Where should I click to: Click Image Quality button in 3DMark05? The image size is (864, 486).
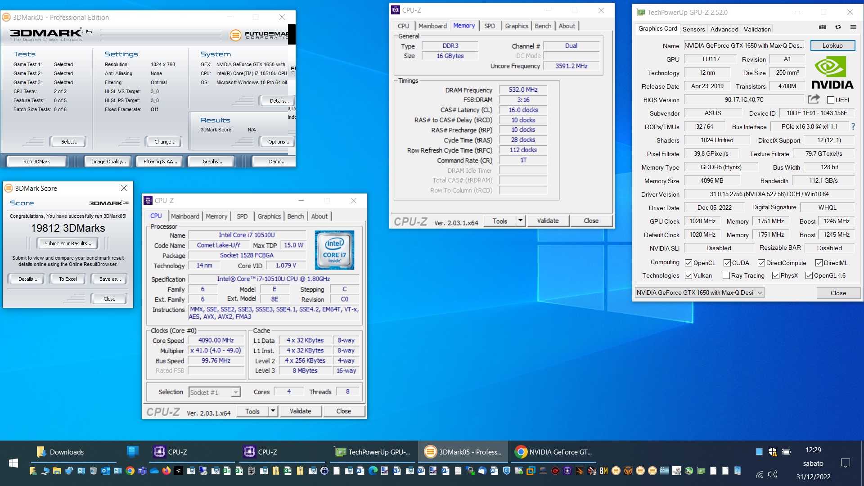click(x=108, y=162)
